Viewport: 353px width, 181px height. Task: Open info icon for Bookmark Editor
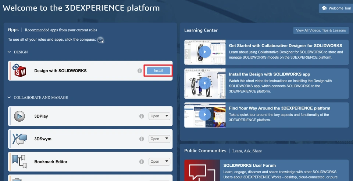142,162
